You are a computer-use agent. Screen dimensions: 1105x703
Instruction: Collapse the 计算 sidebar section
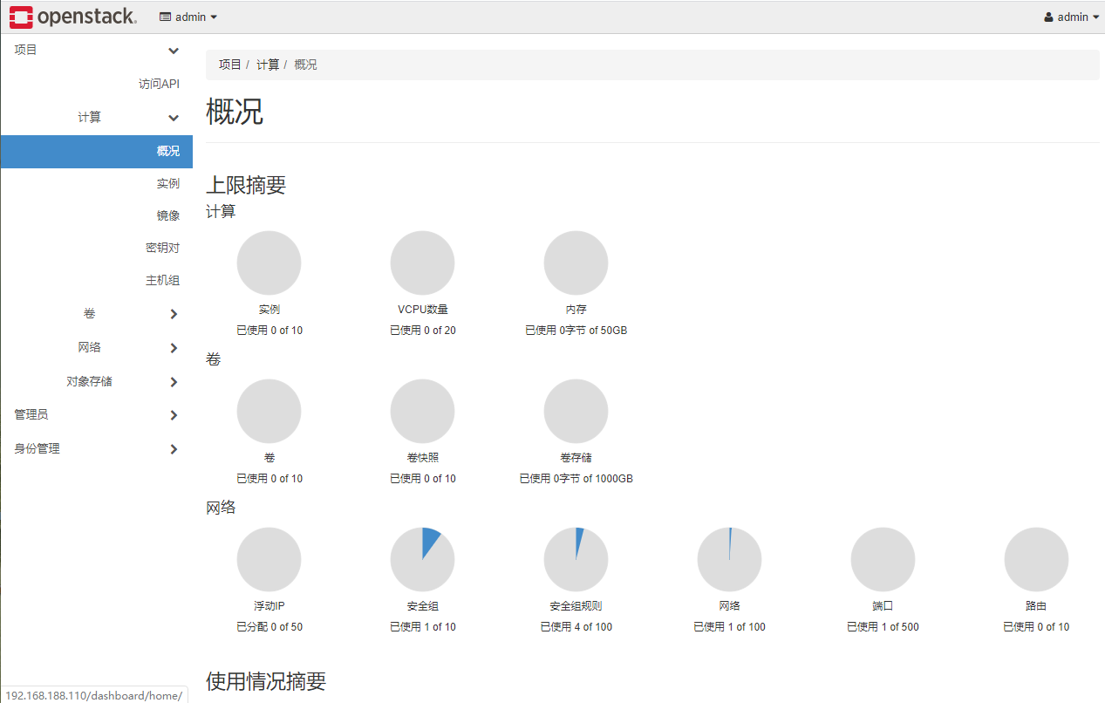tap(96, 117)
